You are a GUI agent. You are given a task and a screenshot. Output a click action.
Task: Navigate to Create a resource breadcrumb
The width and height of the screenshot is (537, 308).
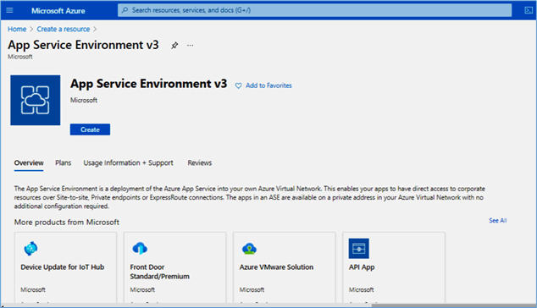click(64, 29)
